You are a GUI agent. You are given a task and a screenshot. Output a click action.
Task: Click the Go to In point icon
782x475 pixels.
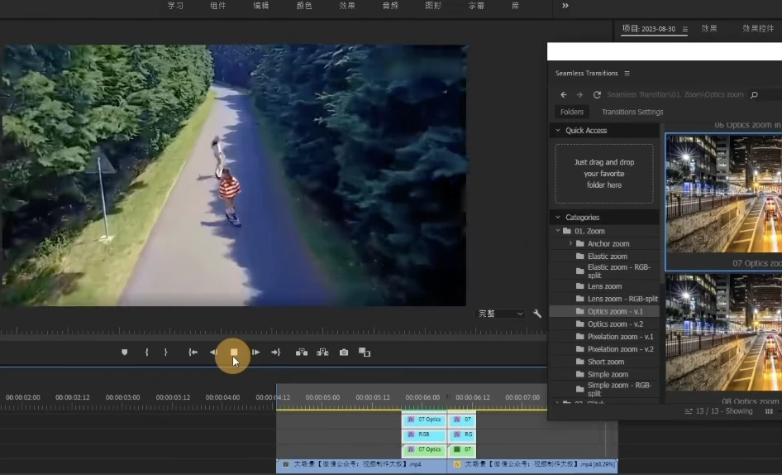pyautogui.click(x=193, y=353)
